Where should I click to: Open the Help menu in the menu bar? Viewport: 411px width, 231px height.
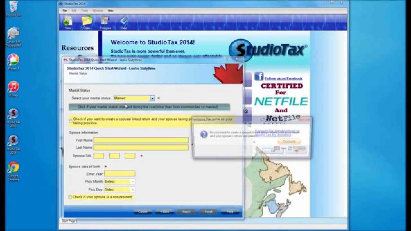110,11
